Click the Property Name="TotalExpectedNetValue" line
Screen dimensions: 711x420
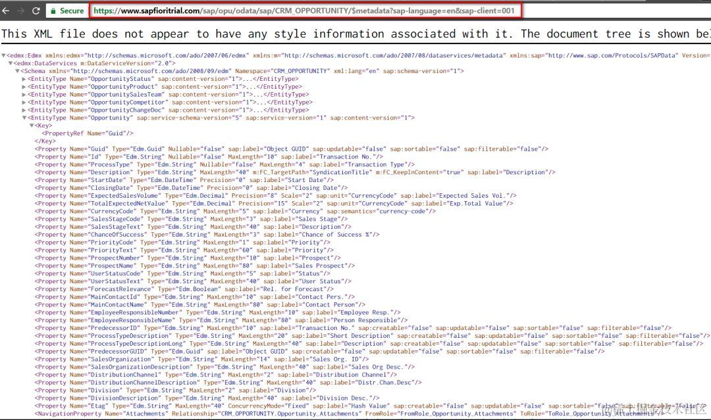(274, 204)
